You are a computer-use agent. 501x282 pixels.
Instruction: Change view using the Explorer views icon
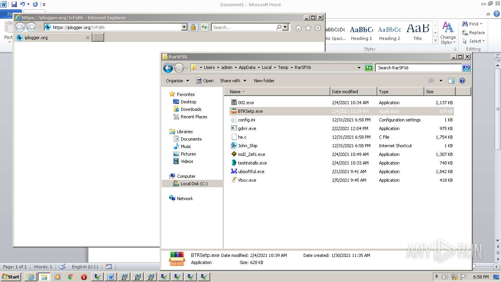click(x=431, y=81)
